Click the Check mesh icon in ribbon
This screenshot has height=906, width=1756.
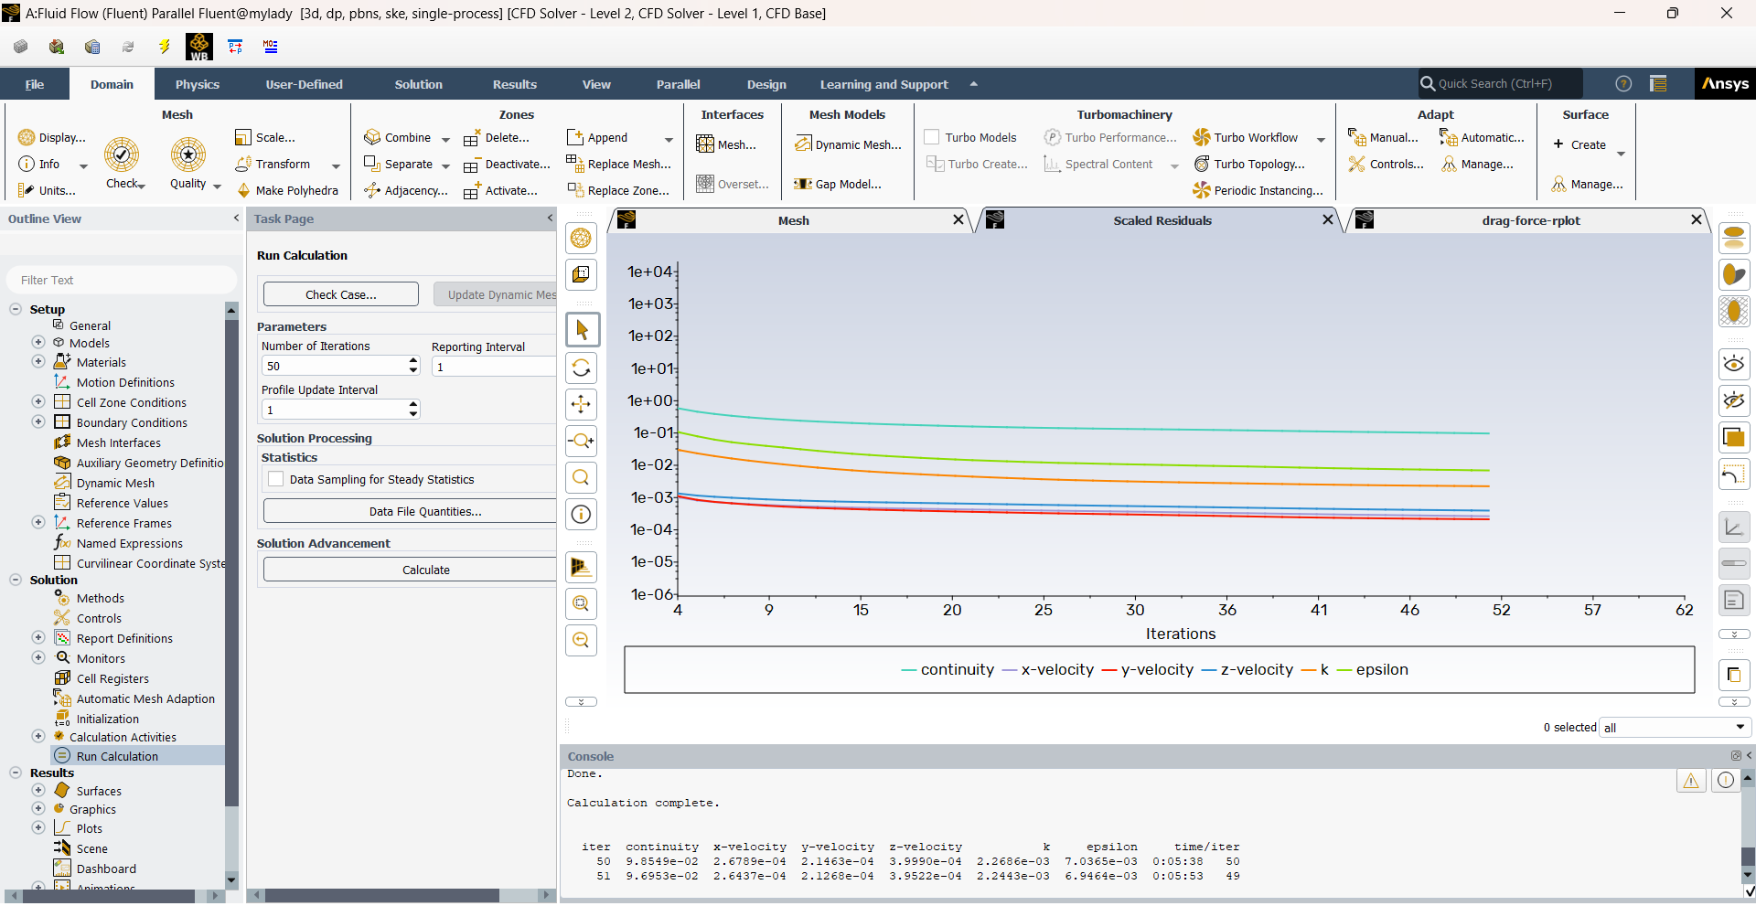(121, 155)
